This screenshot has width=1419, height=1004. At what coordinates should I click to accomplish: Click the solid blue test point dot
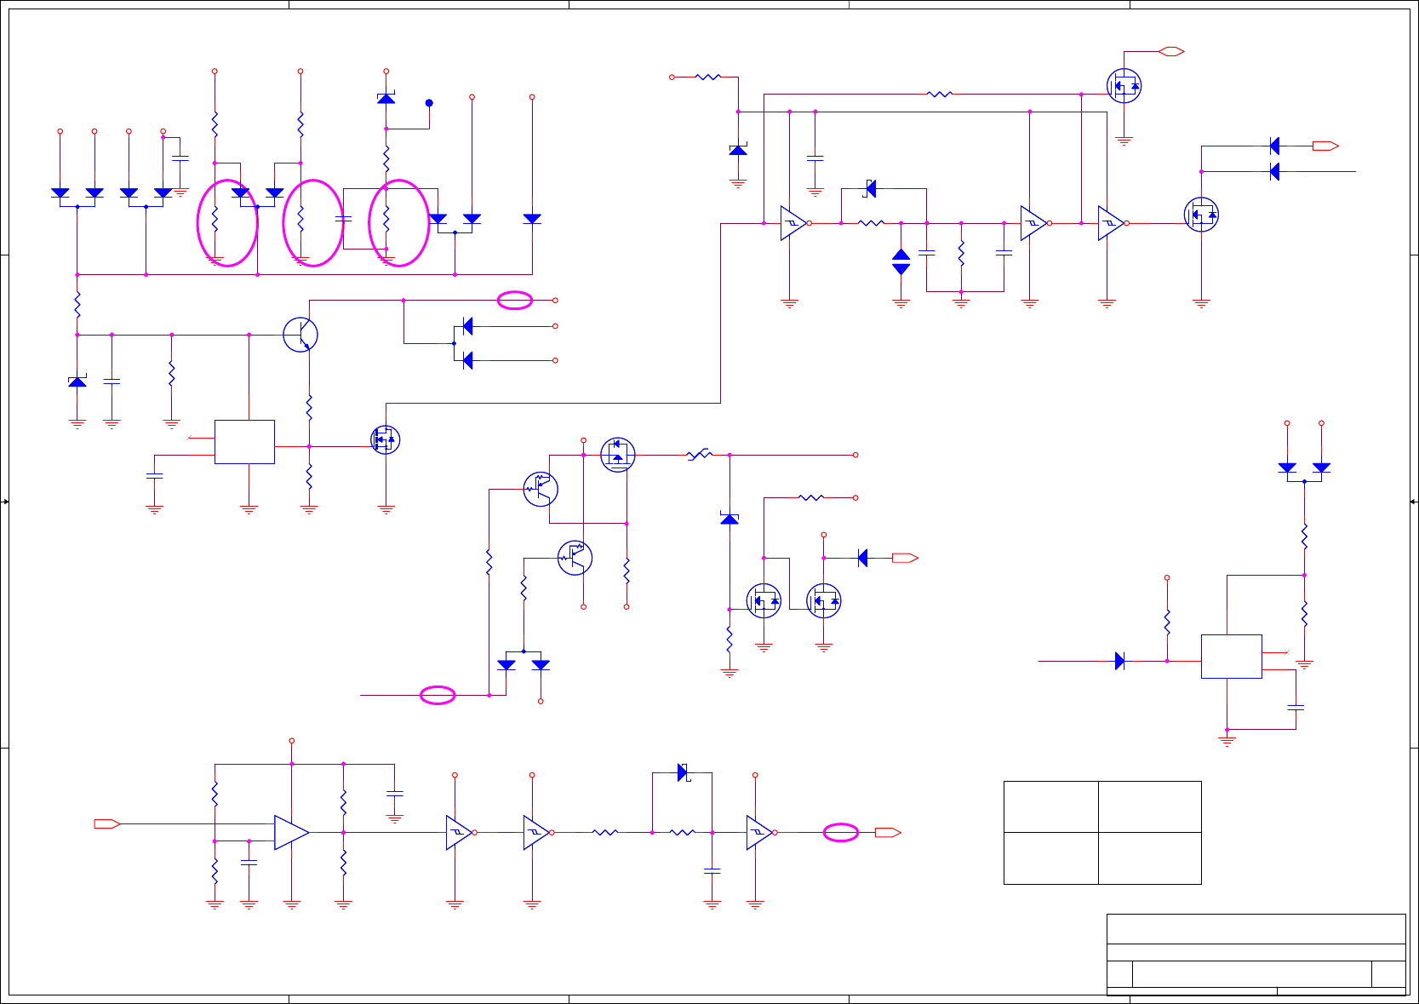click(429, 103)
